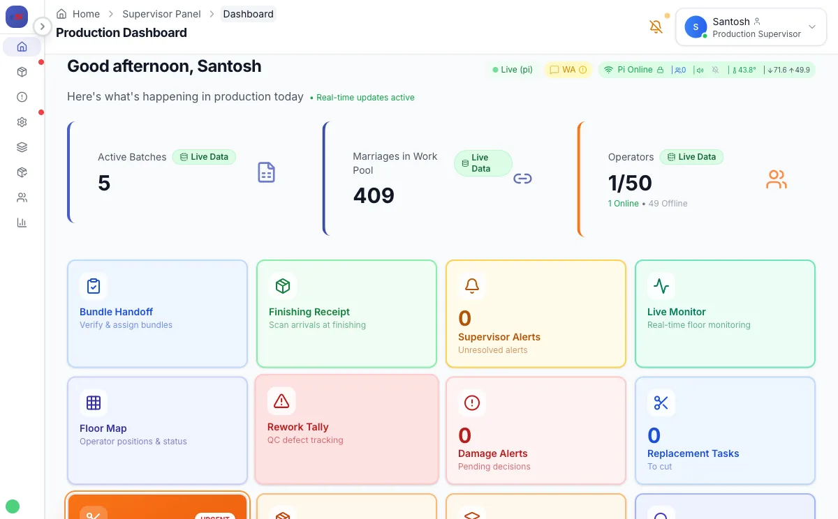838x519 pixels.
Task: Open the analytics bar chart sidebar icon
Action: [x=22, y=222]
